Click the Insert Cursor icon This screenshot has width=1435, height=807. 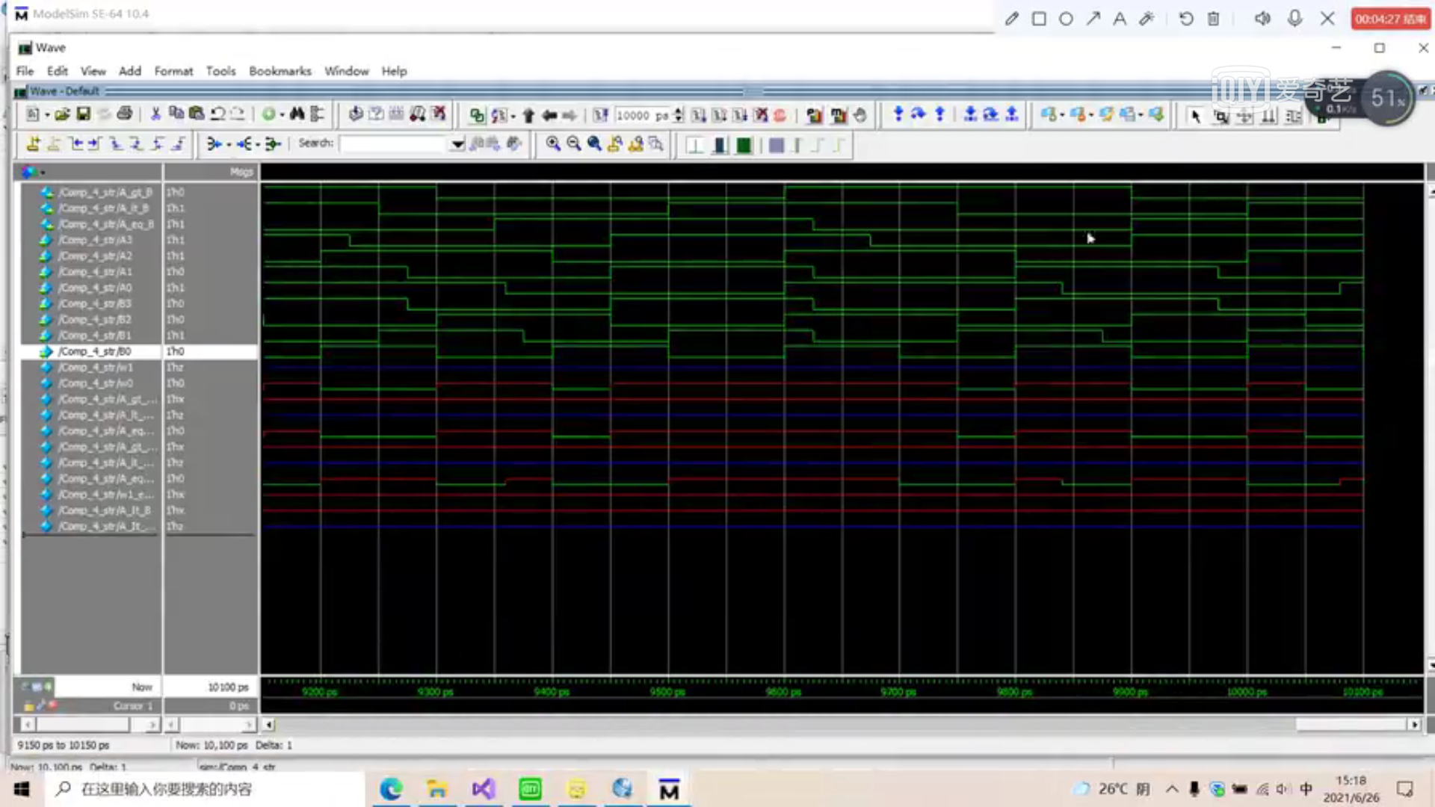33,144
